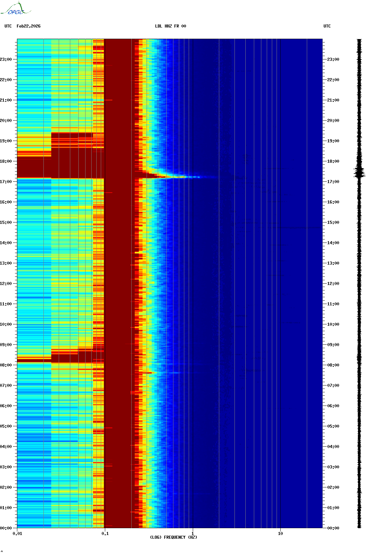The image size is (374, 555).
Task: Click the red low-frequency band near 08:20
Action: point(72,358)
